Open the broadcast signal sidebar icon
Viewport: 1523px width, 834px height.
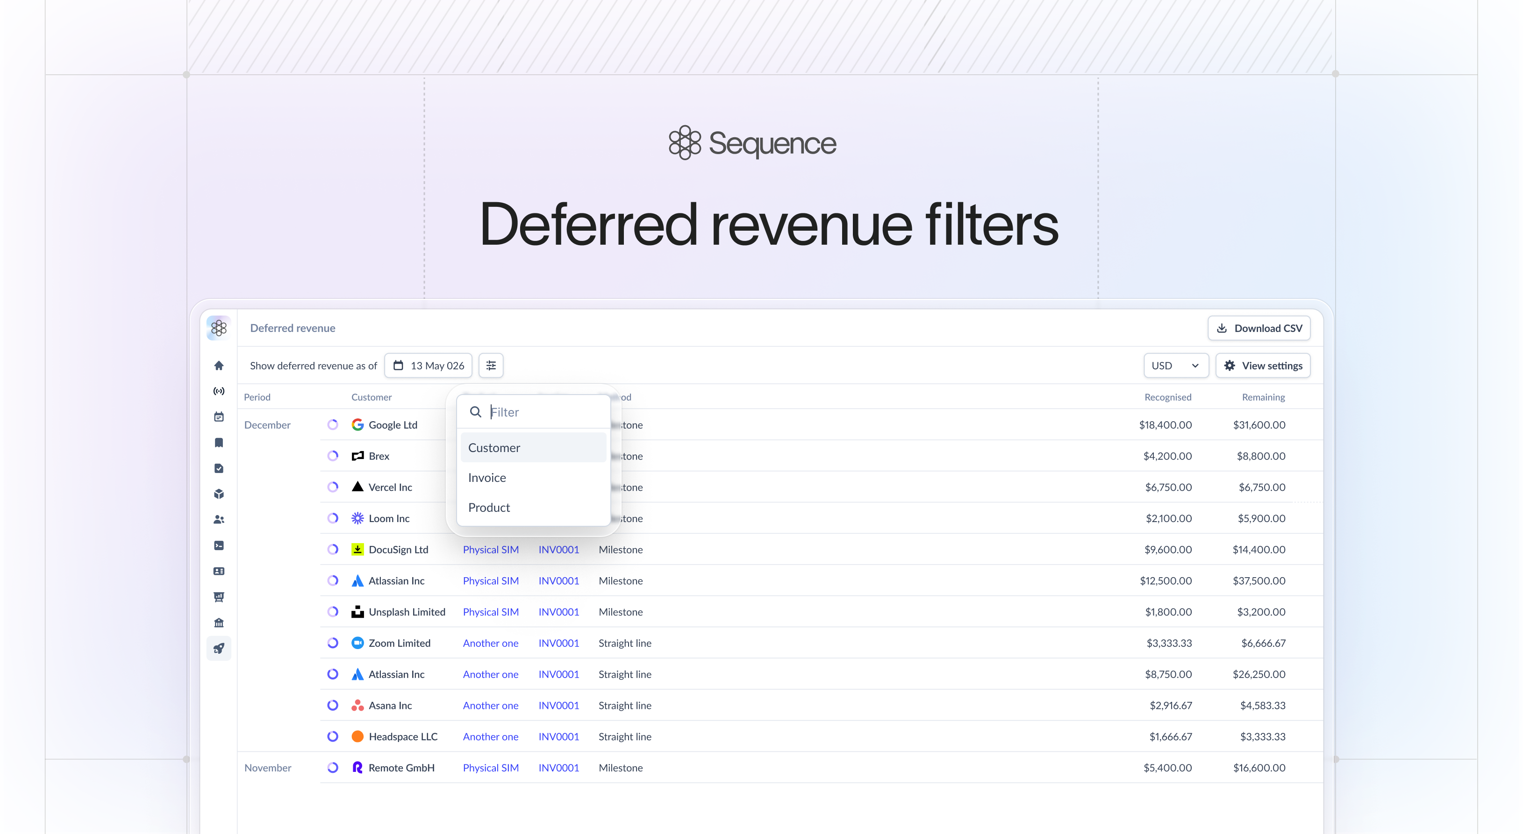pyautogui.click(x=219, y=391)
